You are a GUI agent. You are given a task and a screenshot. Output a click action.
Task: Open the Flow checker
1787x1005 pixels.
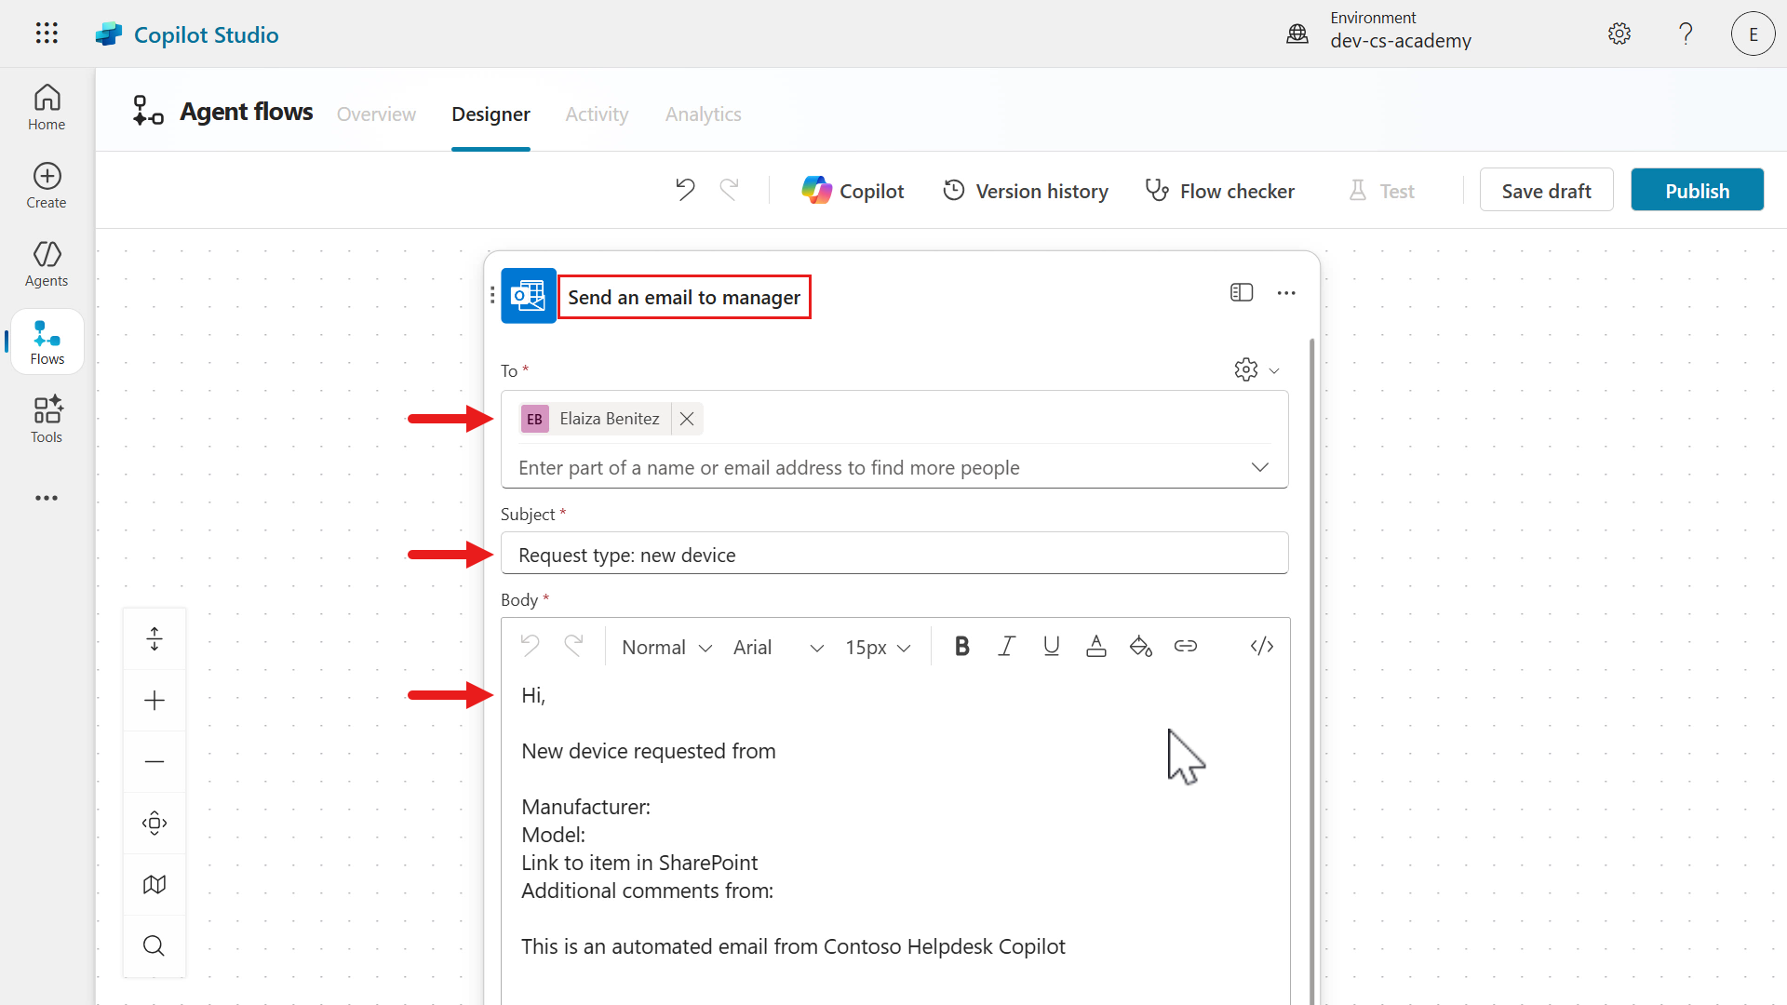point(1219,191)
